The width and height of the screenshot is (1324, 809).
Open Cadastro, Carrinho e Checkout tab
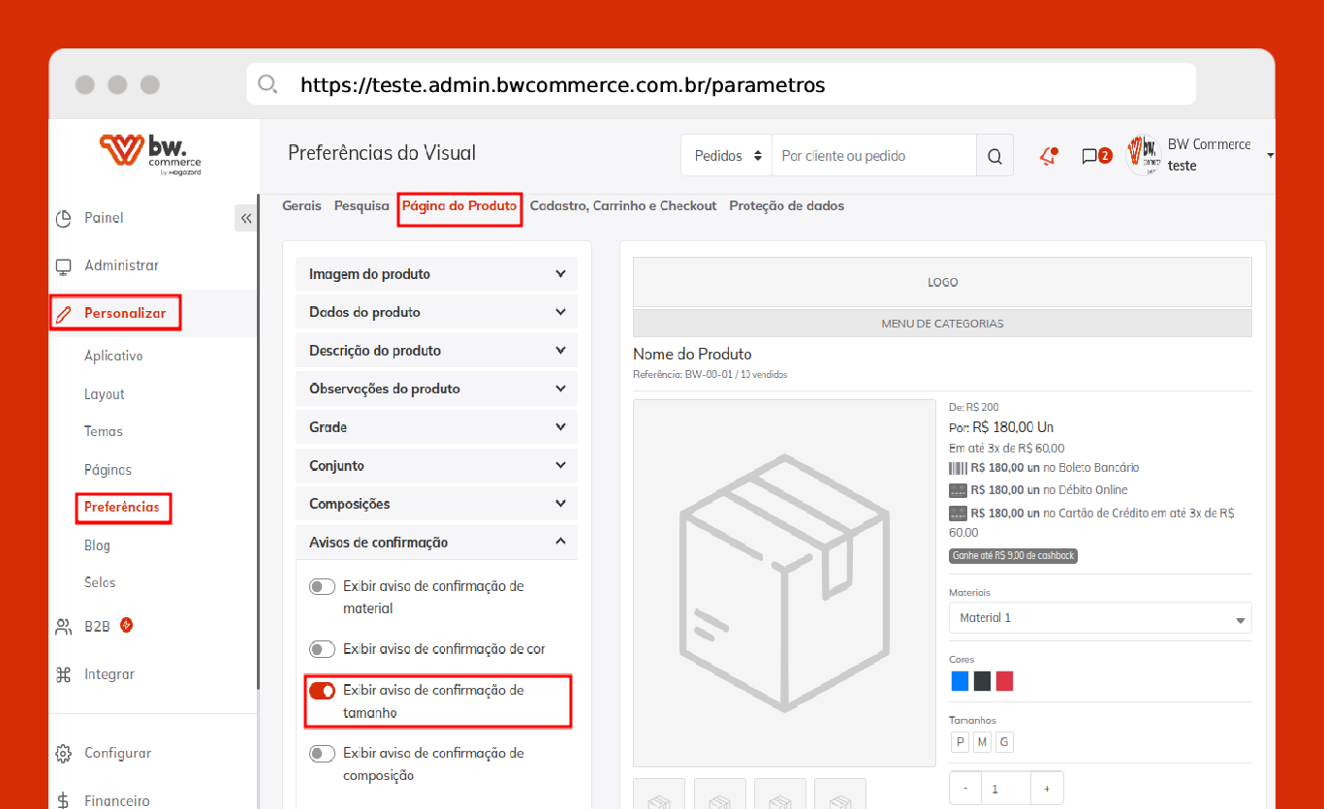622,206
